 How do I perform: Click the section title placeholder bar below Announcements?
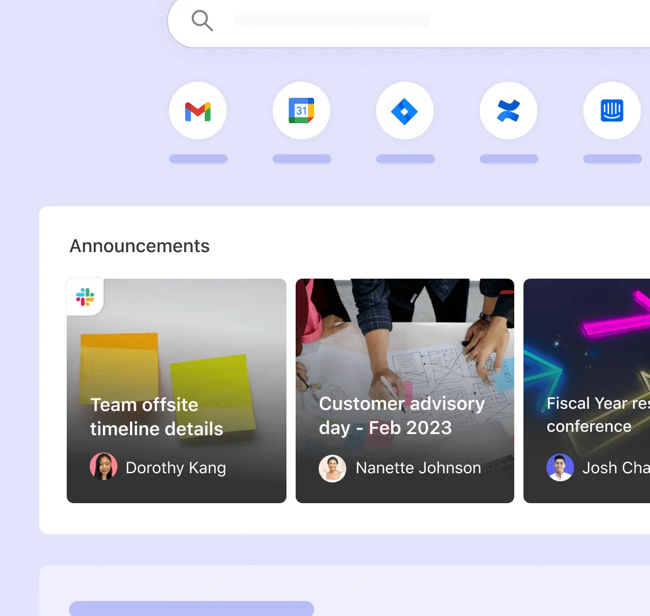[x=192, y=609]
